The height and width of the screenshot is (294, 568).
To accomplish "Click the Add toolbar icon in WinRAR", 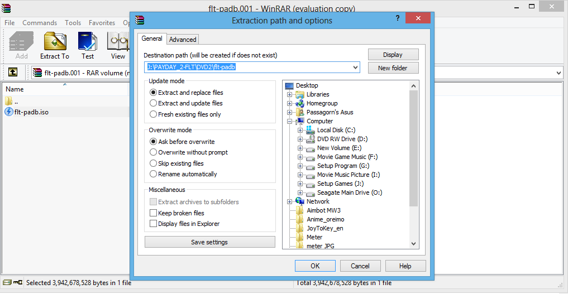I will [x=21, y=41].
